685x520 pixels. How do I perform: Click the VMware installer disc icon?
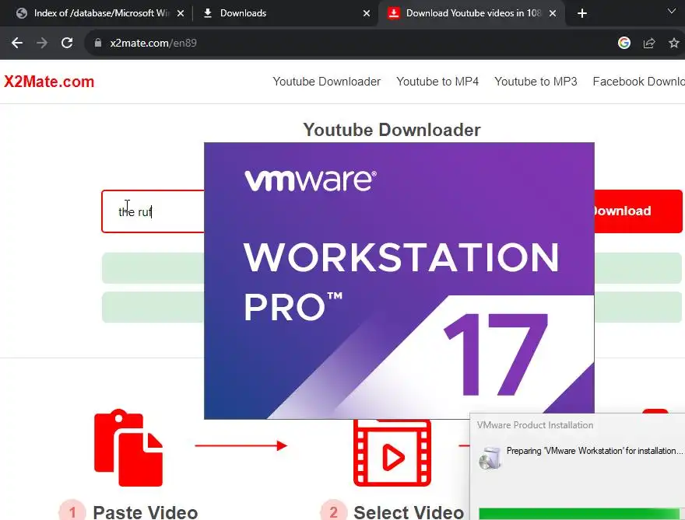pos(490,458)
